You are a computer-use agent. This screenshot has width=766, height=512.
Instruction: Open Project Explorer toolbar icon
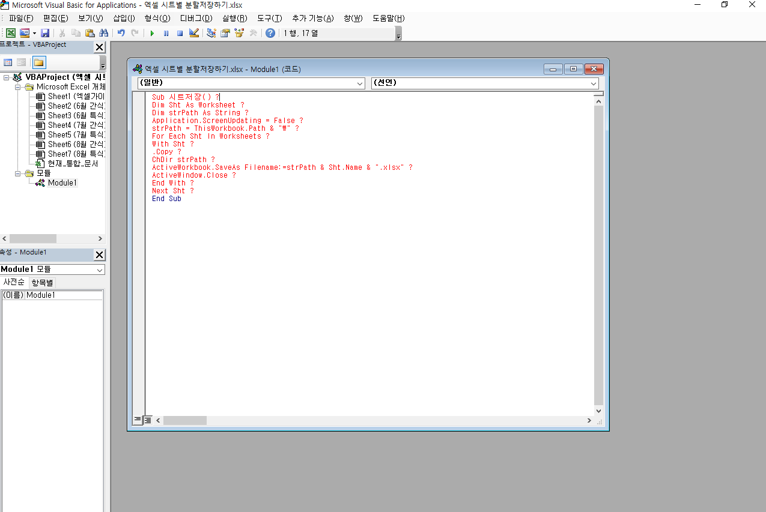(211, 33)
